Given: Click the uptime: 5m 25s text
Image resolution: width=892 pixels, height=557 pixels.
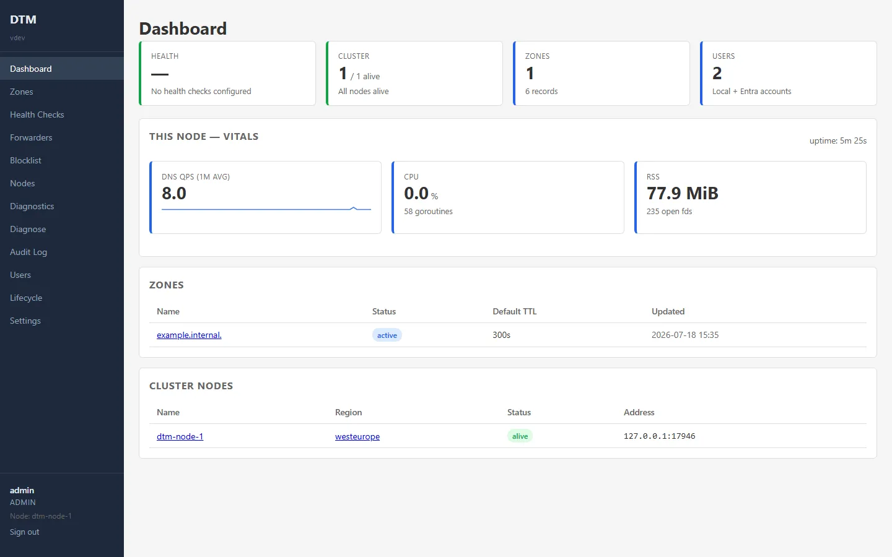Looking at the screenshot, I should [x=838, y=140].
